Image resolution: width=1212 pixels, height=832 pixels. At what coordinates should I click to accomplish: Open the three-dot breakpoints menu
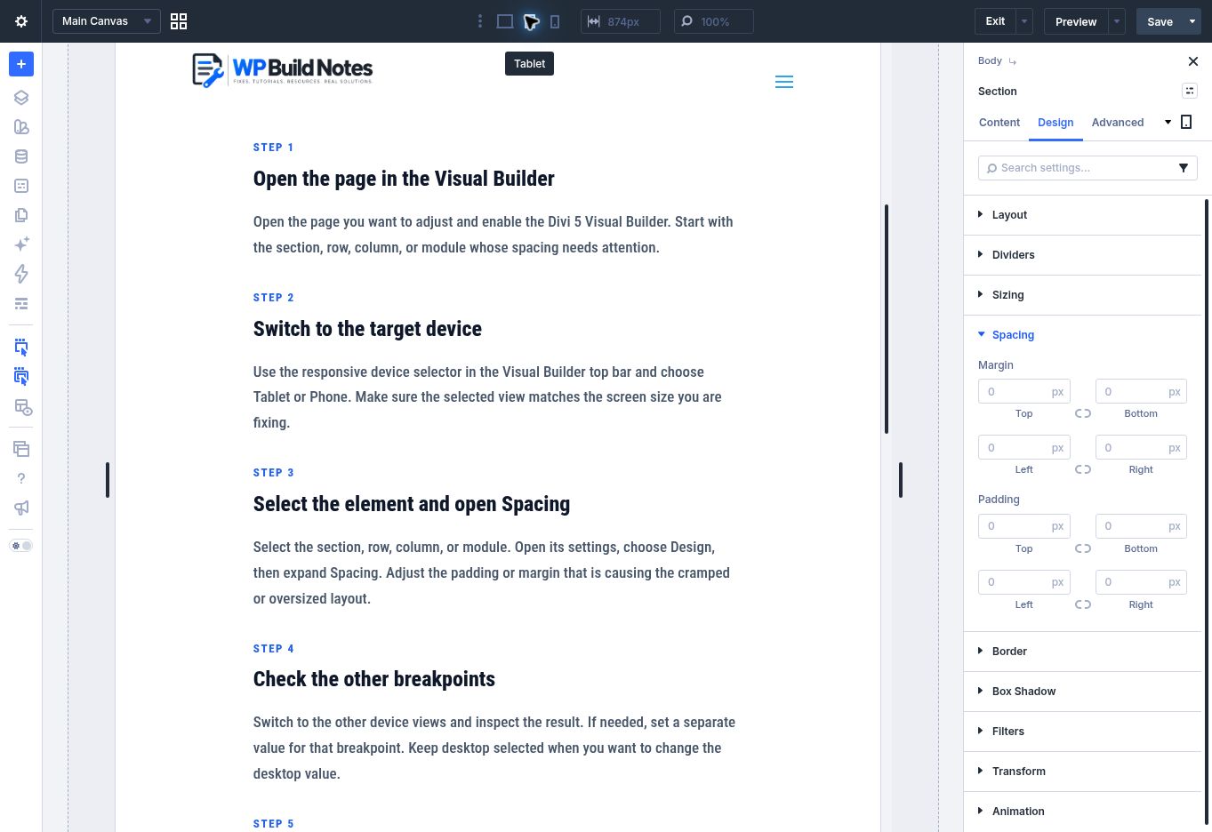[x=480, y=21]
